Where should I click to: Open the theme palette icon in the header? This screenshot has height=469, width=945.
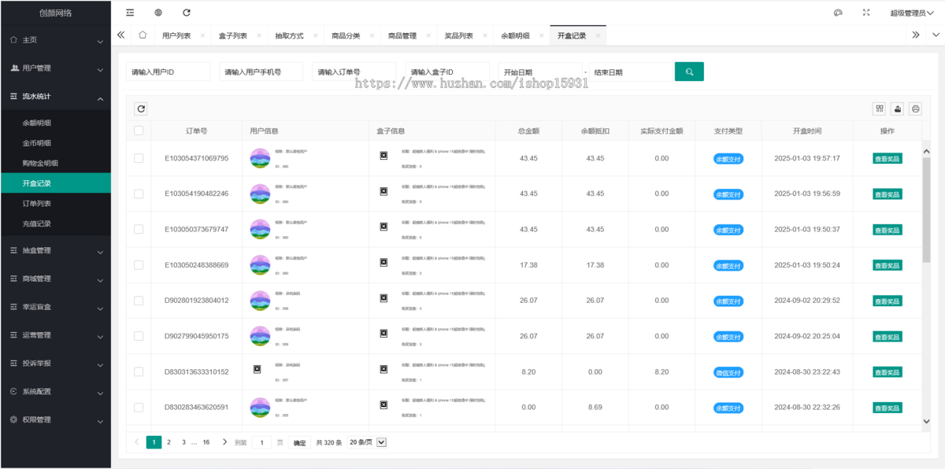[838, 12]
